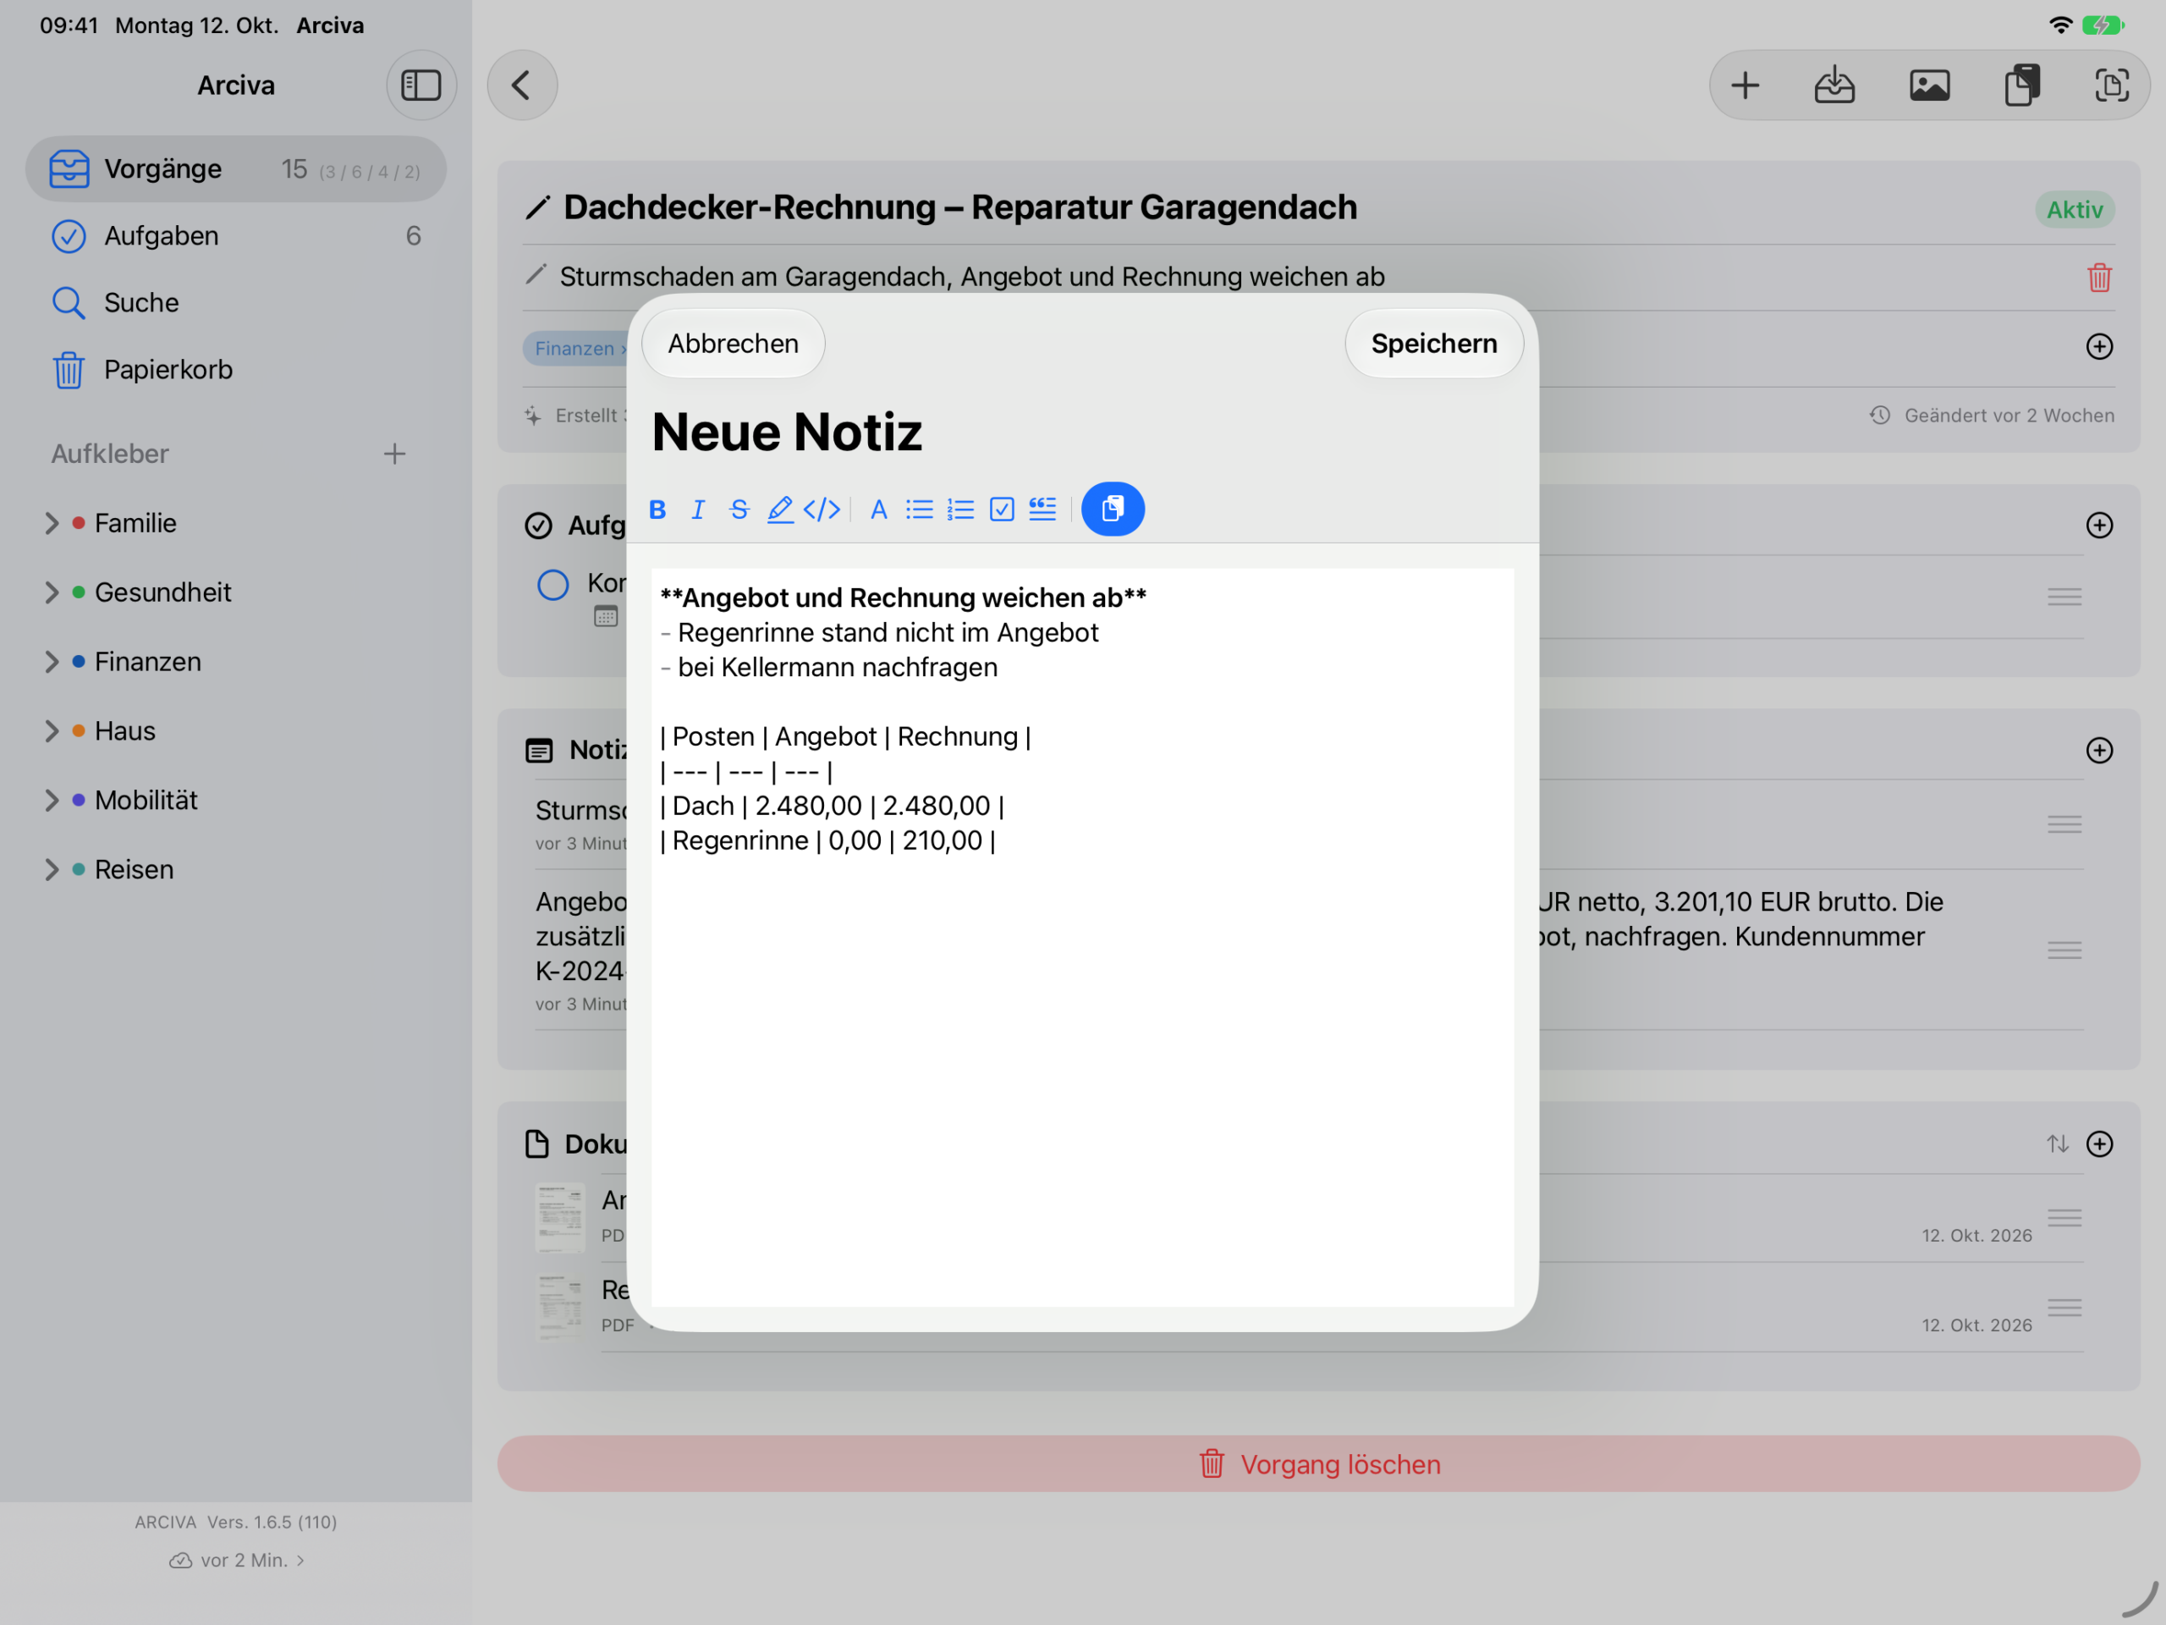Apply strikethrough formatting to note text
The height and width of the screenshot is (1625, 2166).
click(739, 510)
